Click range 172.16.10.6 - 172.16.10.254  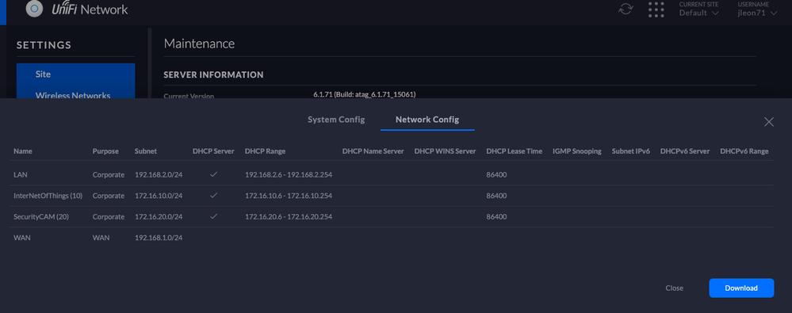(289, 196)
